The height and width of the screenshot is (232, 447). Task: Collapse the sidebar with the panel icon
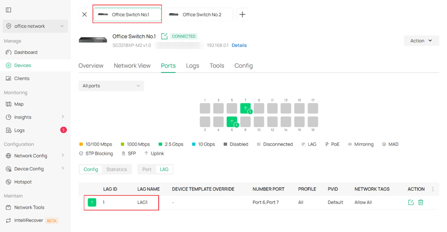pyautogui.click(x=8, y=10)
